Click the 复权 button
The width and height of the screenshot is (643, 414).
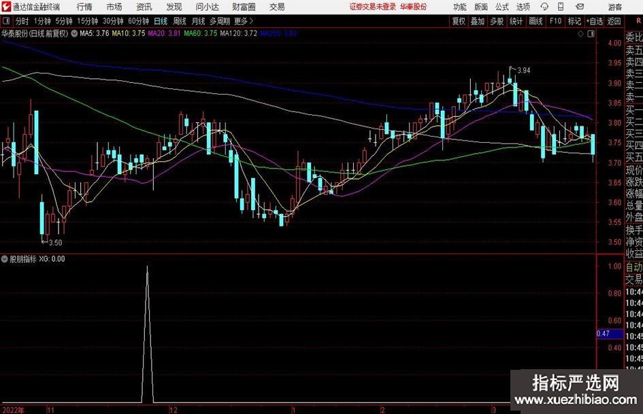pyautogui.click(x=459, y=21)
